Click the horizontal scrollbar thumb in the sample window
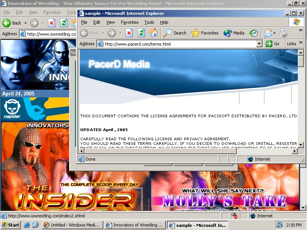 point(160,151)
